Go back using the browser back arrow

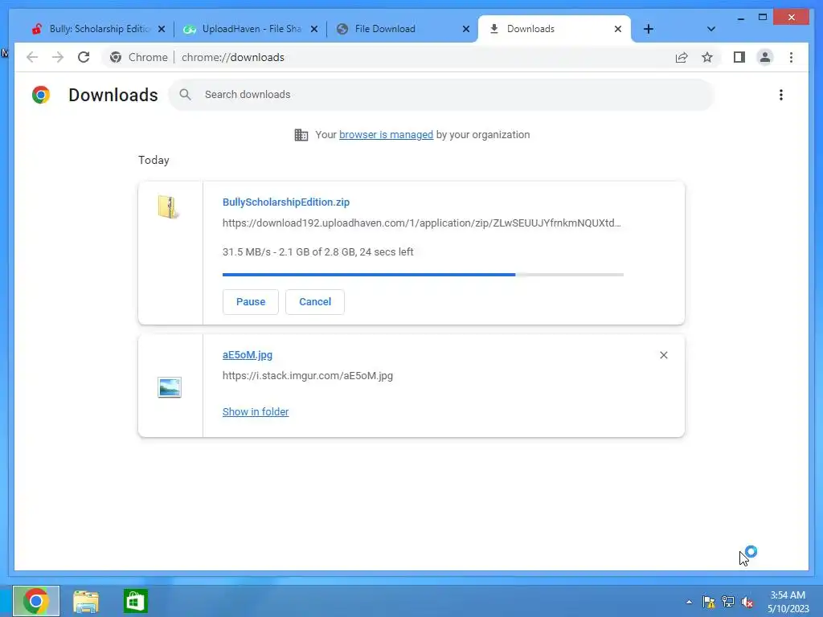[32, 57]
